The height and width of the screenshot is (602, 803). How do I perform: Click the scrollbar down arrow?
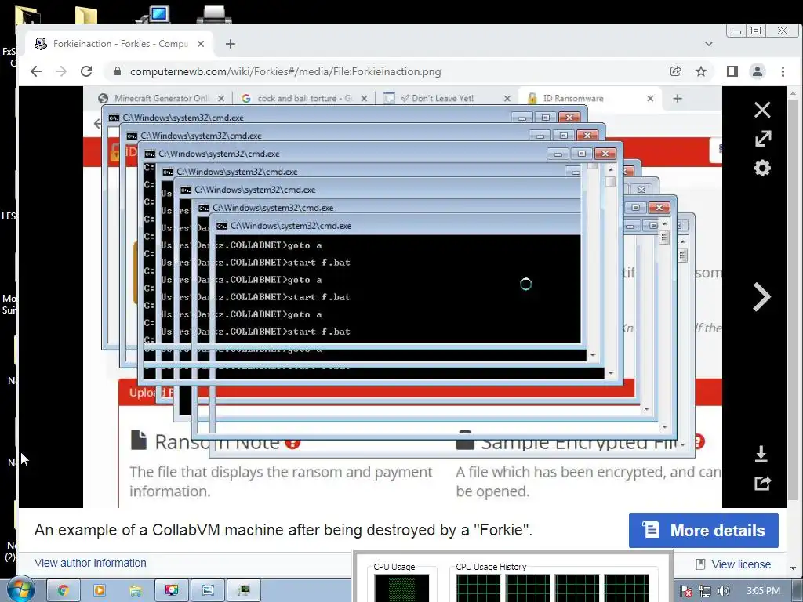[x=793, y=568]
